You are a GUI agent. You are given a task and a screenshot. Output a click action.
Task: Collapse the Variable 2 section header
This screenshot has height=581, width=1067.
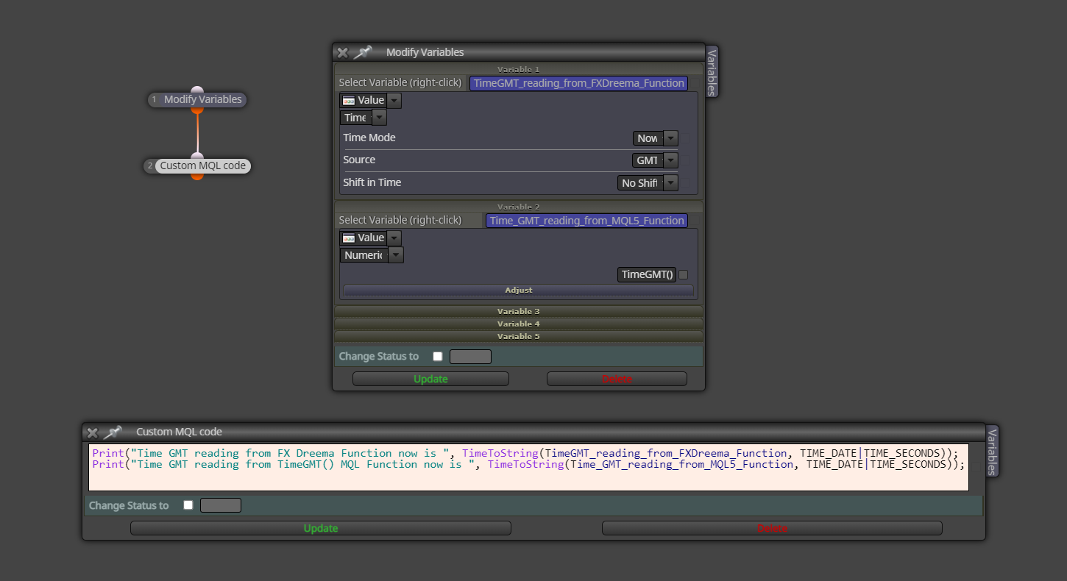point(519,207)
